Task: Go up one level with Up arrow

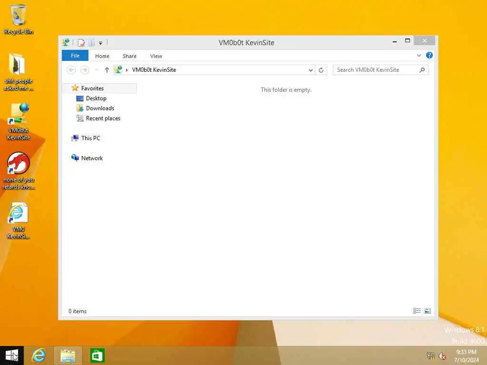Action: 107,70
